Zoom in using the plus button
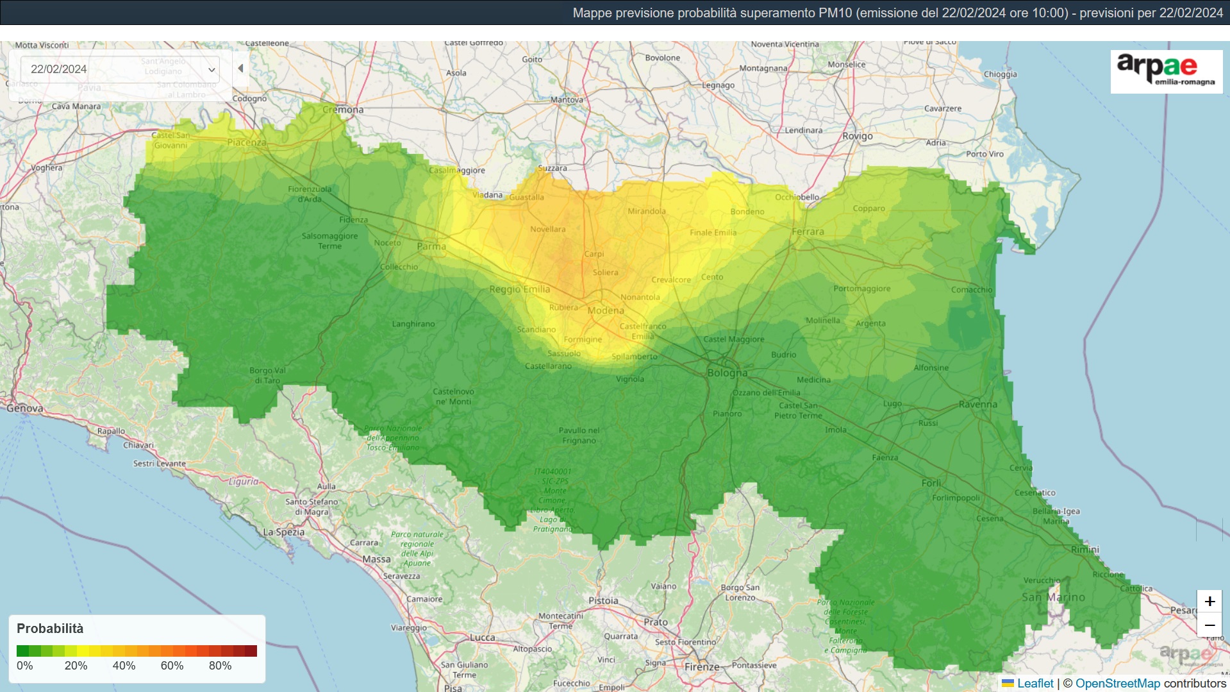 pos(1209,602)
